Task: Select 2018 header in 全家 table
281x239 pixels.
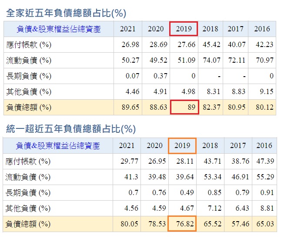Action: click(x=211, y=29)
